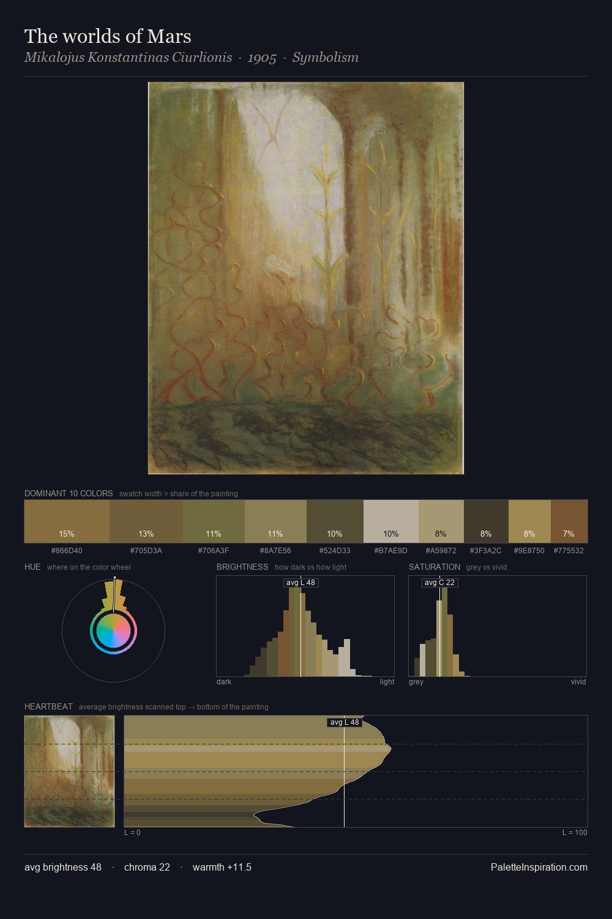Select the 13% swatch #705D3A

point(146,521)
